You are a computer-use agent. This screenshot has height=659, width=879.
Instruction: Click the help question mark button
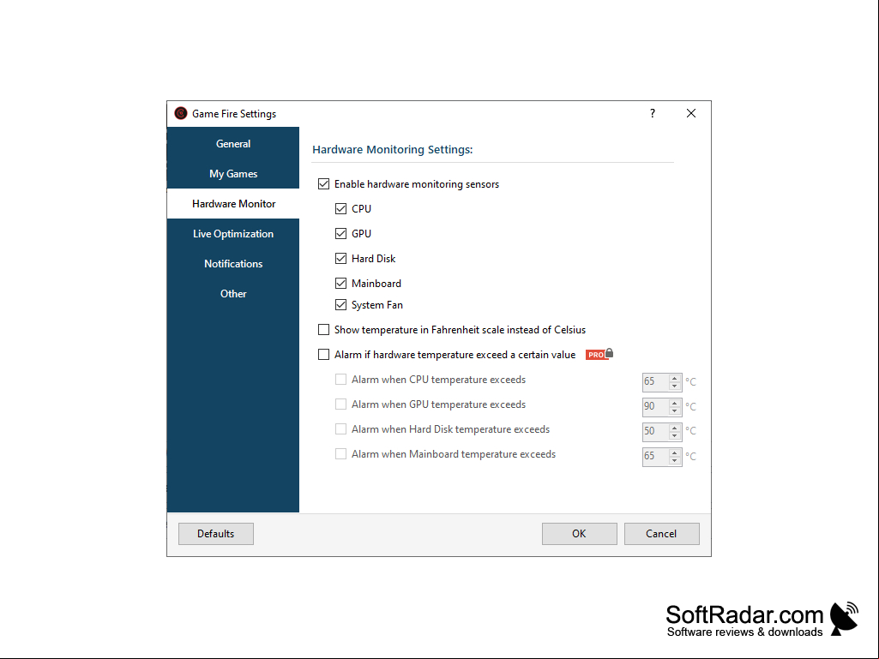pos(653,113)
